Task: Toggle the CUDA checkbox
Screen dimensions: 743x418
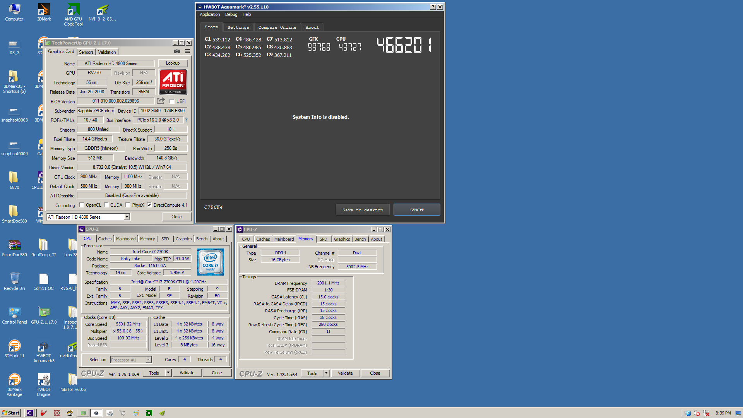Action: [x=106, y=205]
